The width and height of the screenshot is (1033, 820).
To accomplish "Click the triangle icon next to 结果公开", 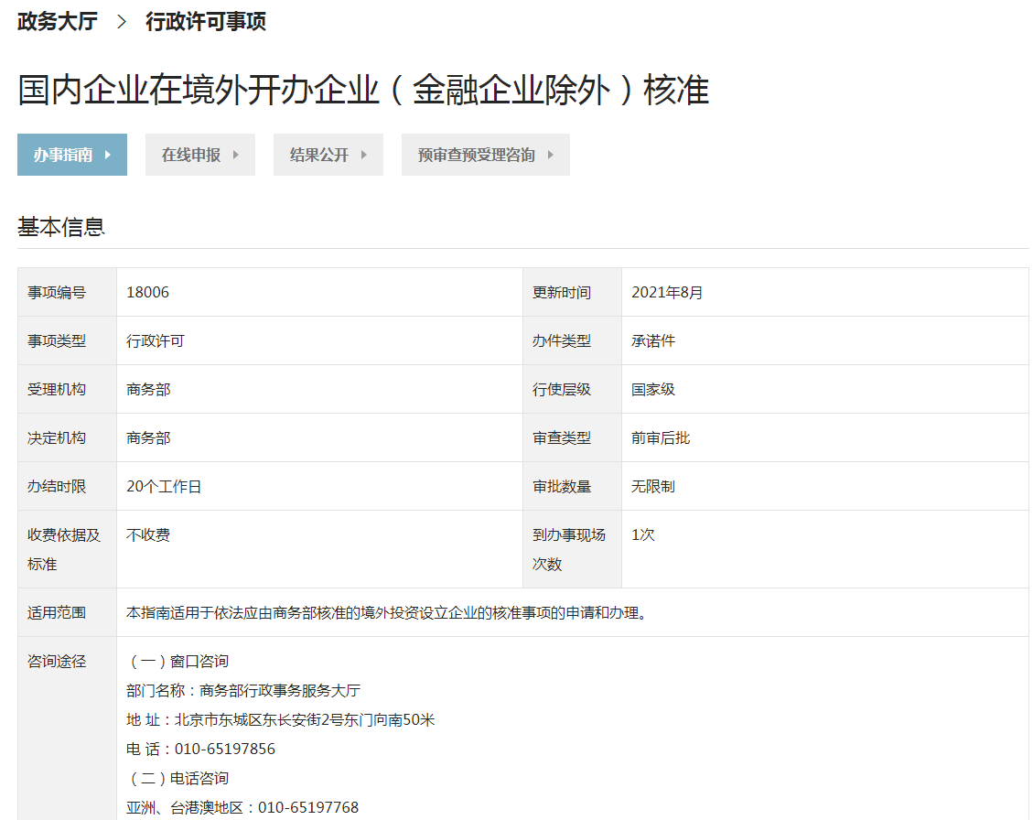I will point(364,155).
